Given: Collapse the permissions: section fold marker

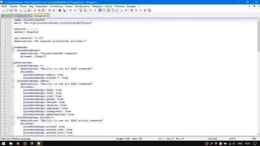Looking at the screenshot, I should pos(13,62).
